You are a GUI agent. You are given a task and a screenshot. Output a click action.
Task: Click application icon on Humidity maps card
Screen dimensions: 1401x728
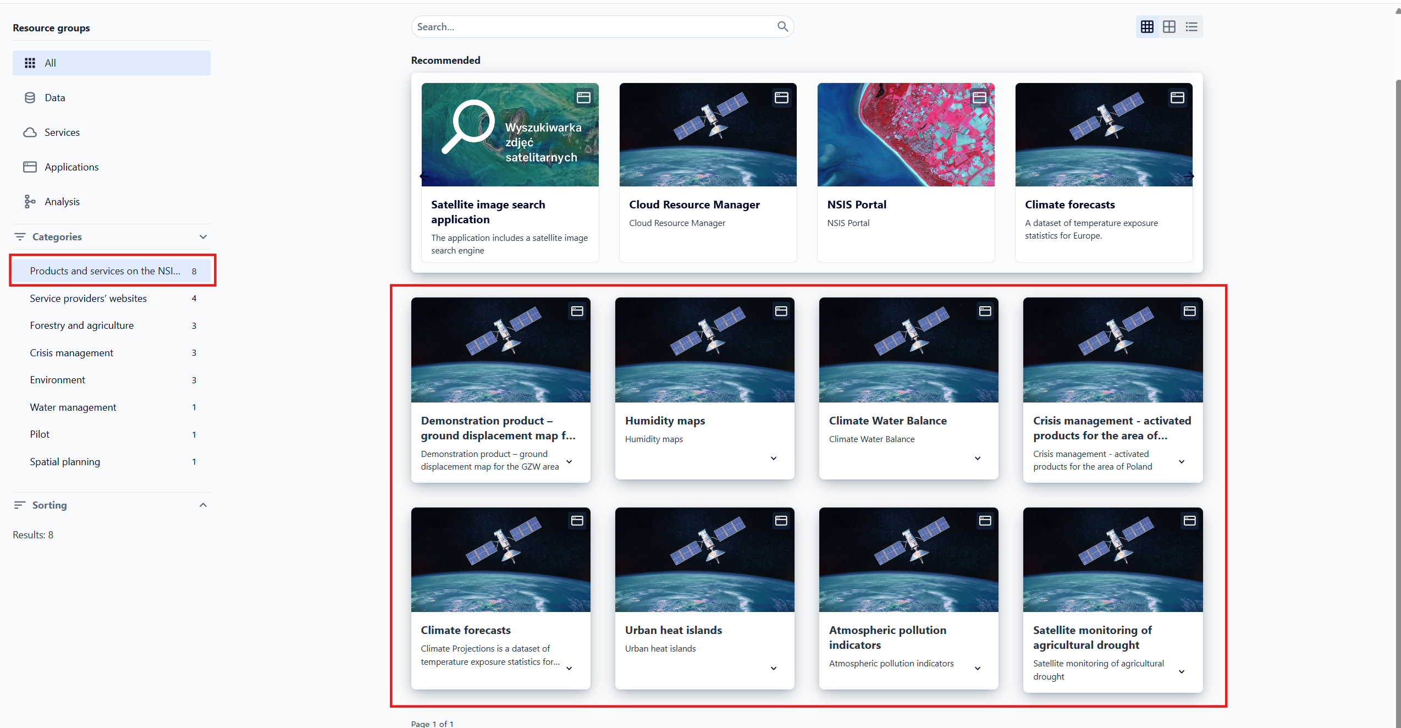point(781,311)
